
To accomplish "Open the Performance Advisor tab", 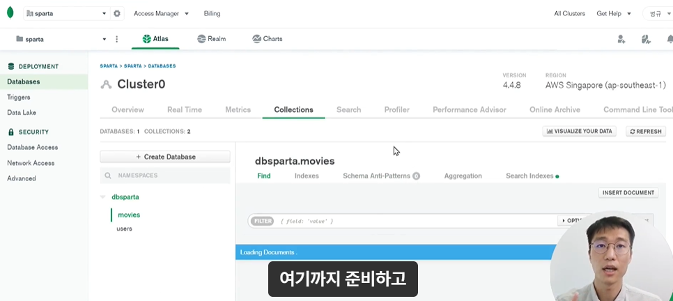I will [470, 109].
